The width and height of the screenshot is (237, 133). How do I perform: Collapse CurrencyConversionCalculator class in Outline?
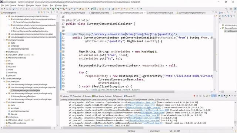(220, 28)
